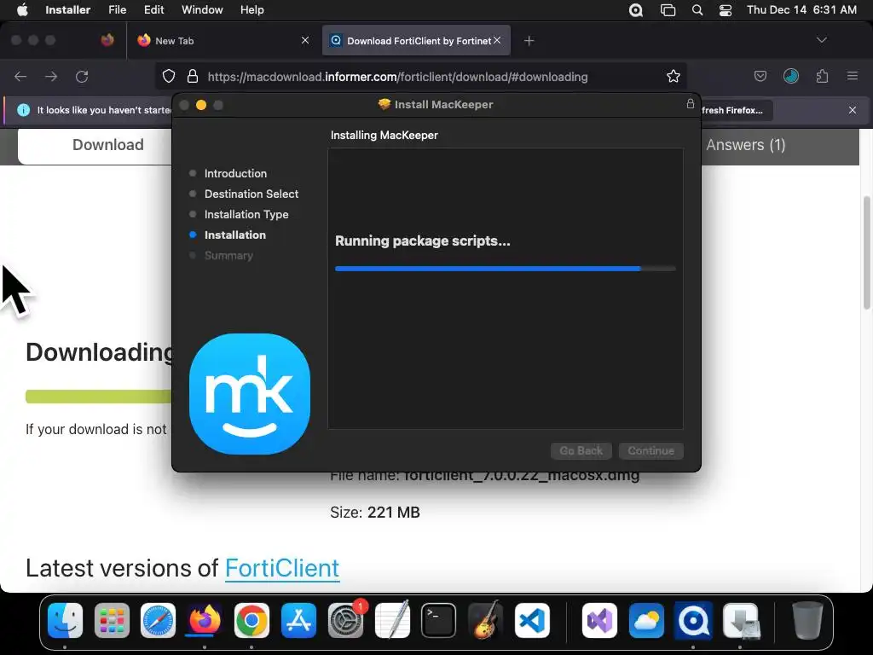Screen dimensions: 873x655
Task: Click the Go Back button in installer
Action: click(581, 450)
